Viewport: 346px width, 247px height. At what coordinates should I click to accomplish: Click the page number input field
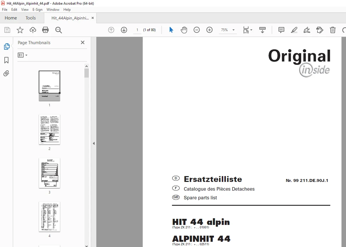pos(137,30)
